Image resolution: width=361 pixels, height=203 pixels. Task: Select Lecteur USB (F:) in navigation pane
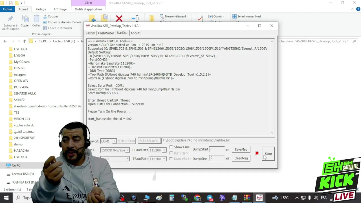click(x=23, y=174)
